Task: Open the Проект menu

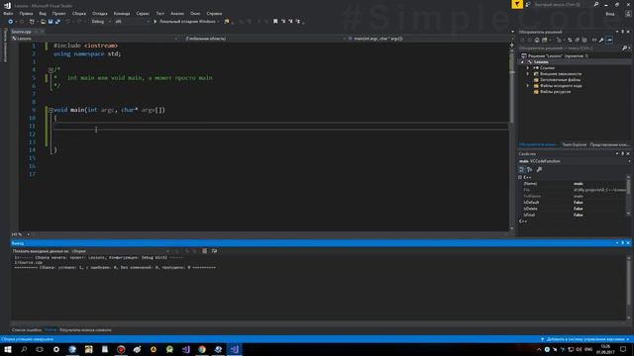Action: coord(58,13)
